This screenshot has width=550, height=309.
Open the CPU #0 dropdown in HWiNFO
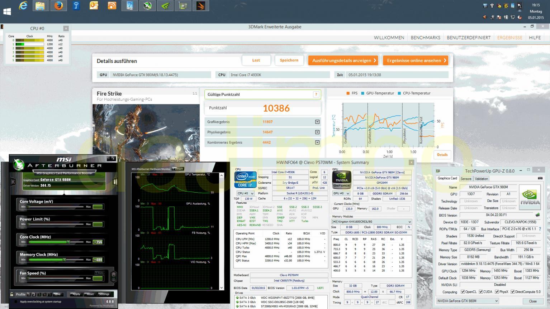(x=245, y=193)
